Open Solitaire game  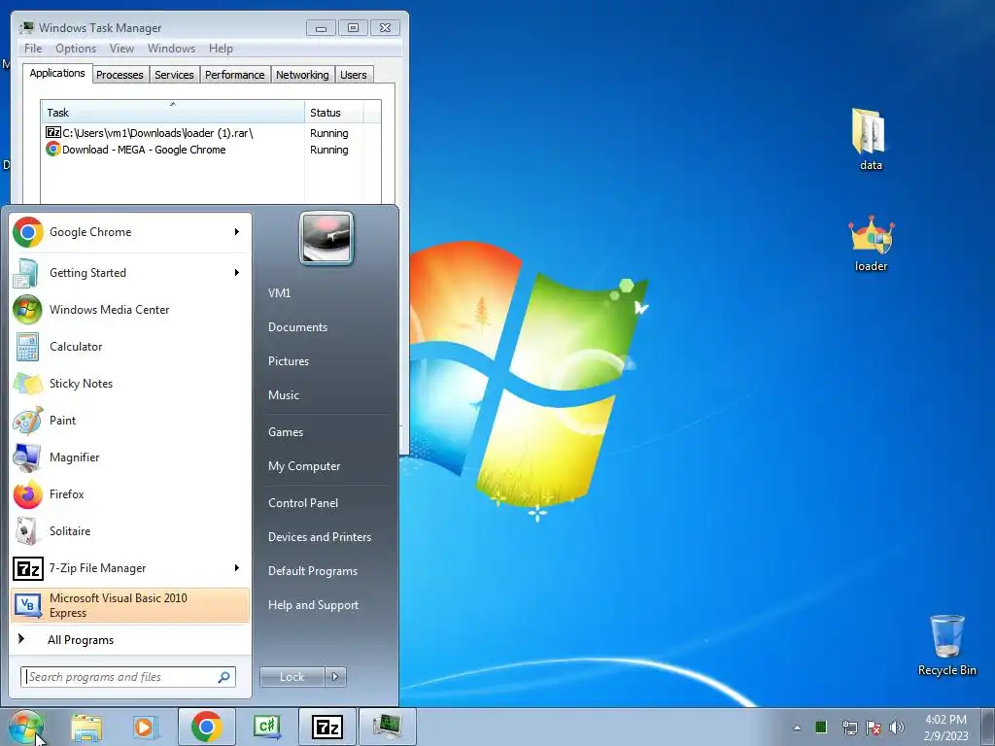pyautogui.click(x=130, y=531)
